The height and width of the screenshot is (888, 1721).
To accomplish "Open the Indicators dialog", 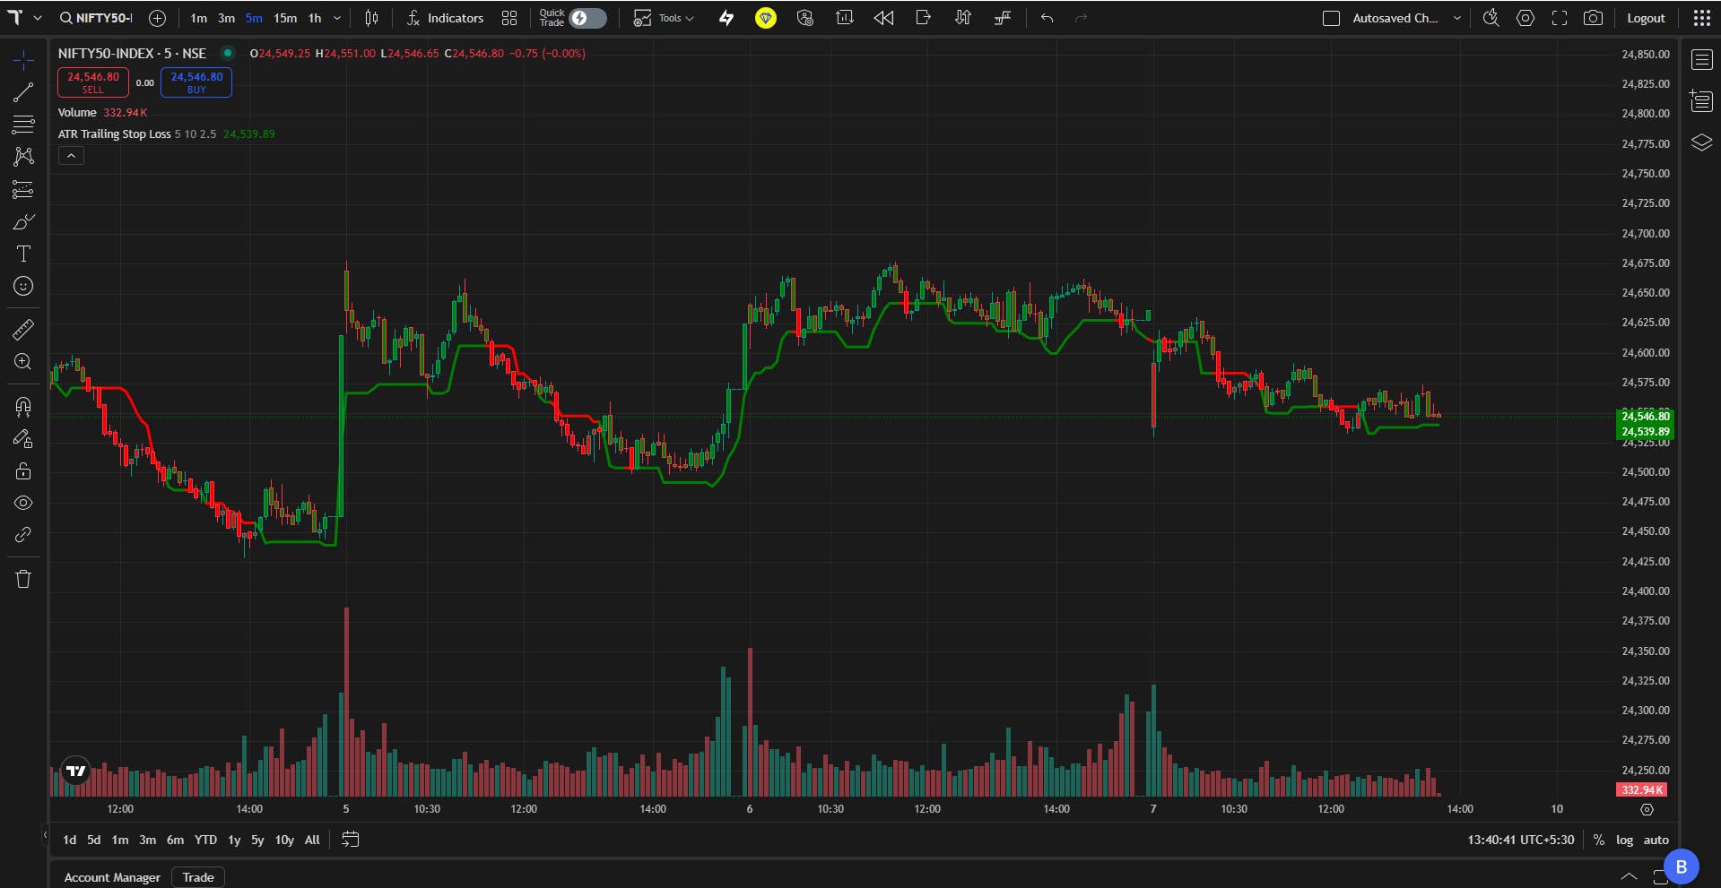I will [x=445, y=18].
